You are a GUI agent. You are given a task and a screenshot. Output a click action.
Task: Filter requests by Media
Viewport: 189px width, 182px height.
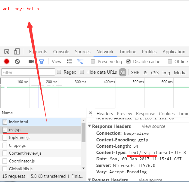(x=180, y=72)
